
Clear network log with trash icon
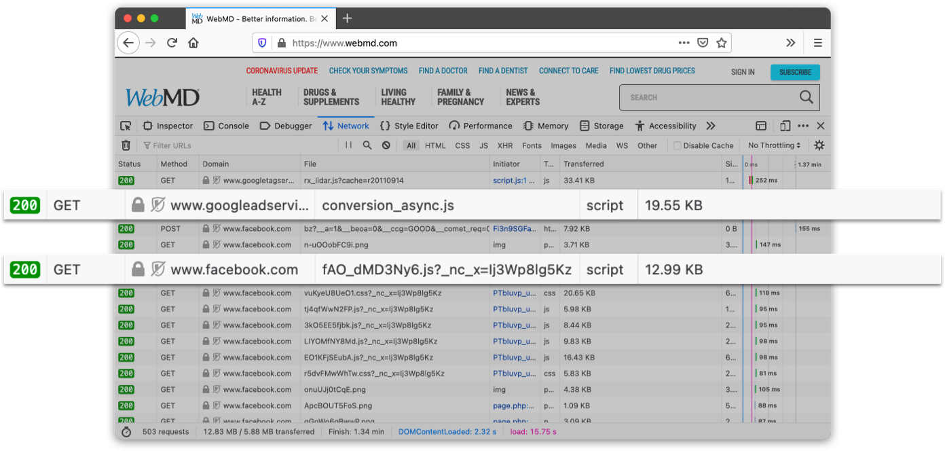point(126,145)
